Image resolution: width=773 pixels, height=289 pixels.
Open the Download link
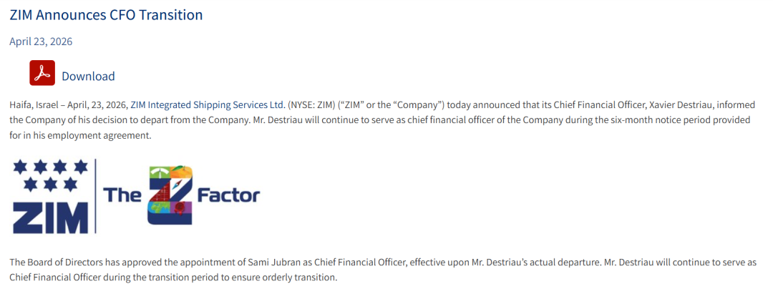click(88, 76)
